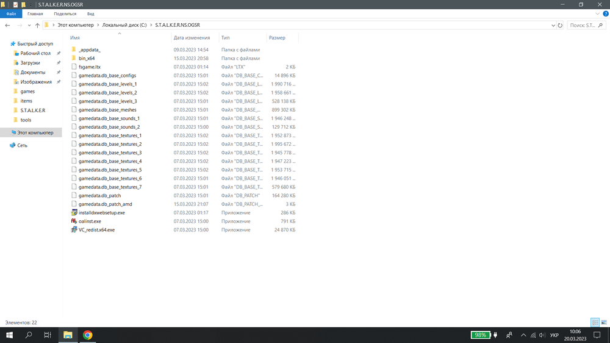Image resolution: width=610 pixels, height=343 pixels.
Task: Select the installdxwebsetup.exe icon
Action: (74, 212)
